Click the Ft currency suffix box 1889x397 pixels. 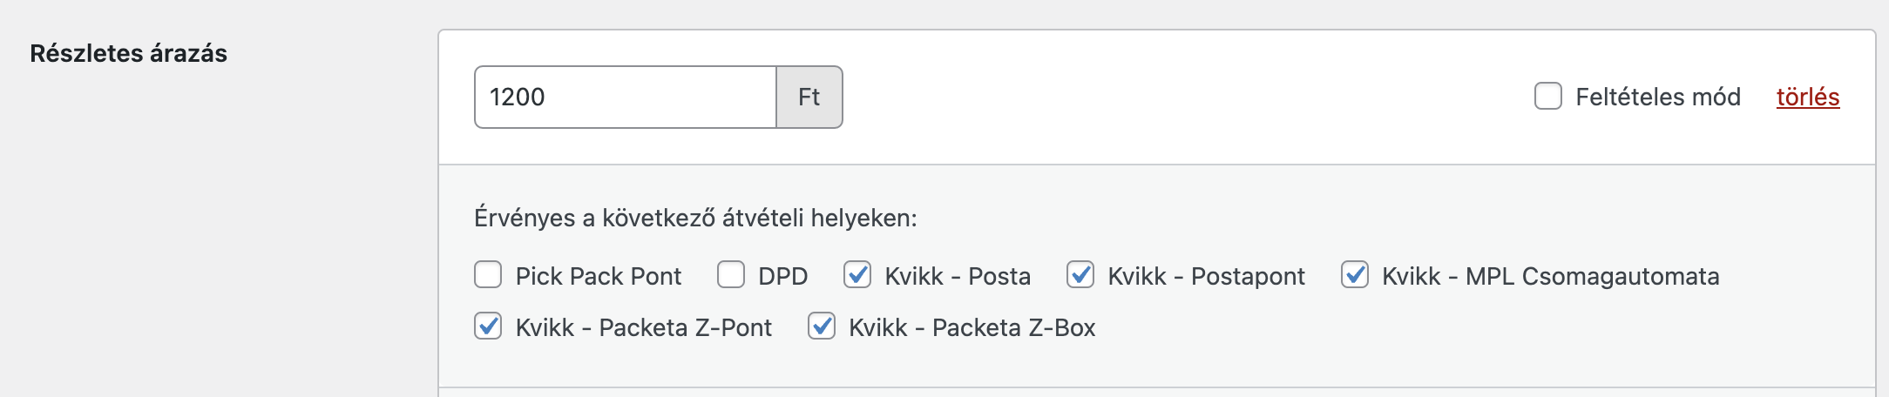(809, 98)
